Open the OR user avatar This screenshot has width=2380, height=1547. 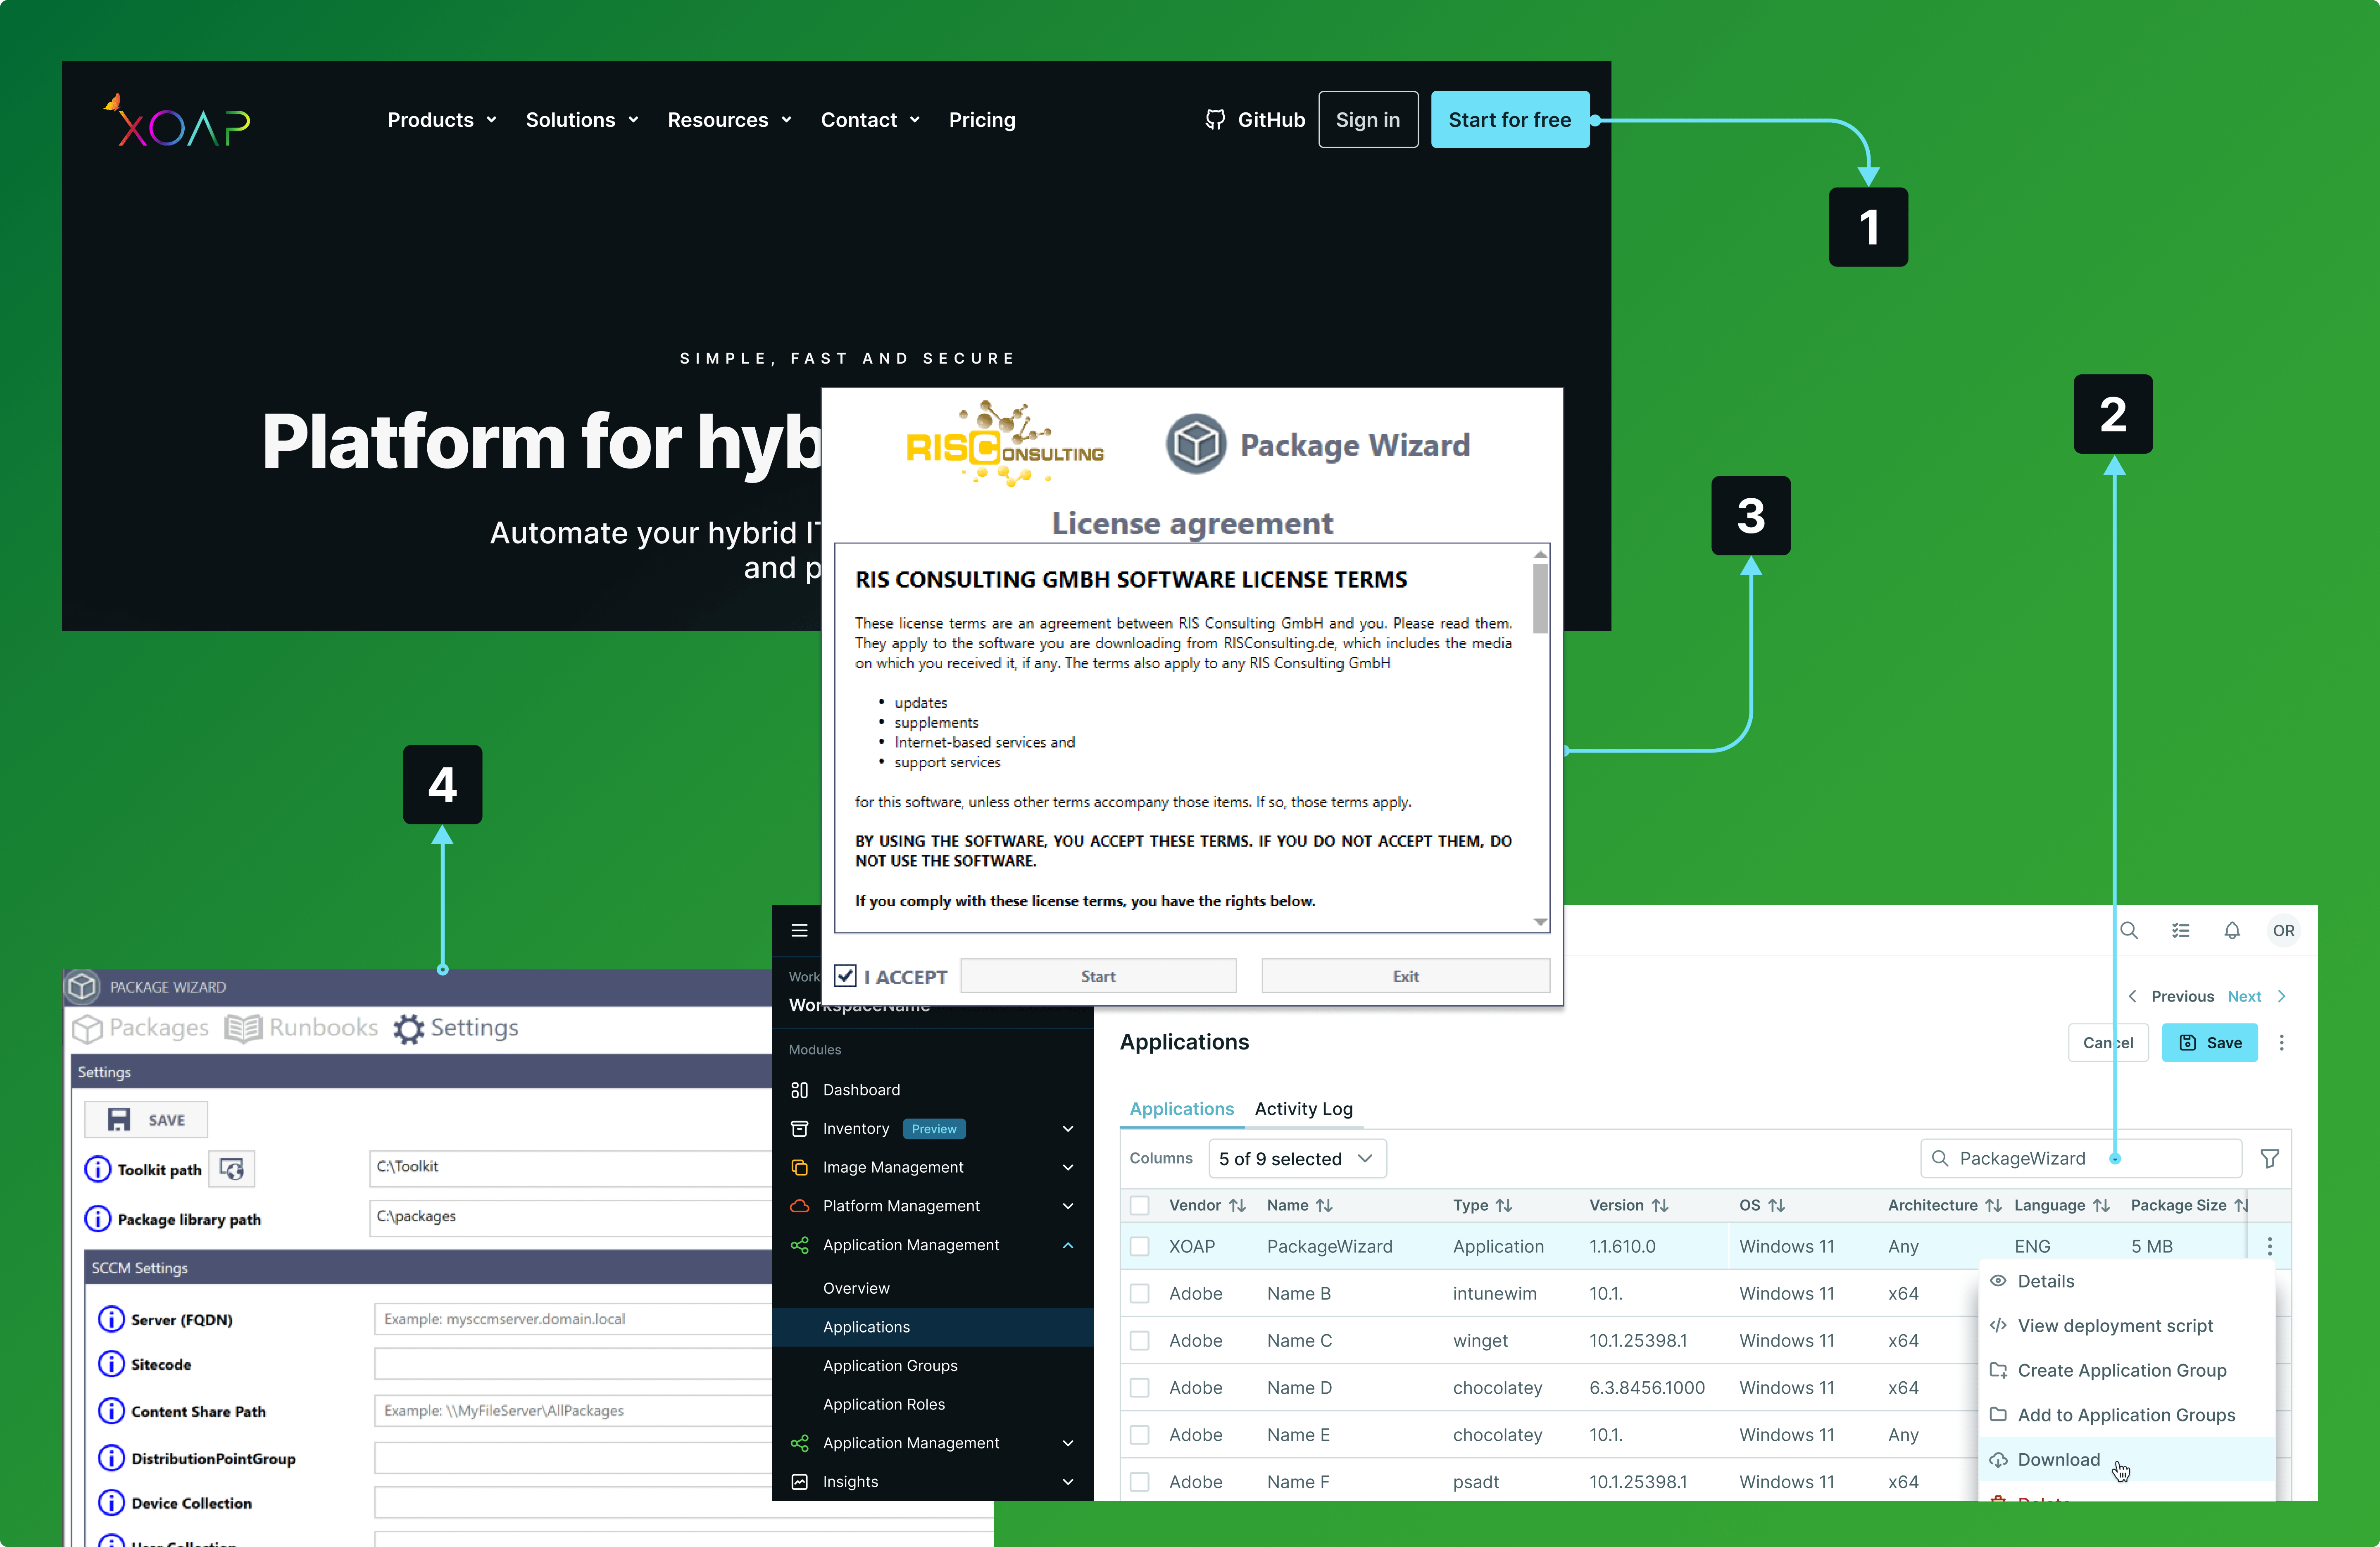[2284, 930]
